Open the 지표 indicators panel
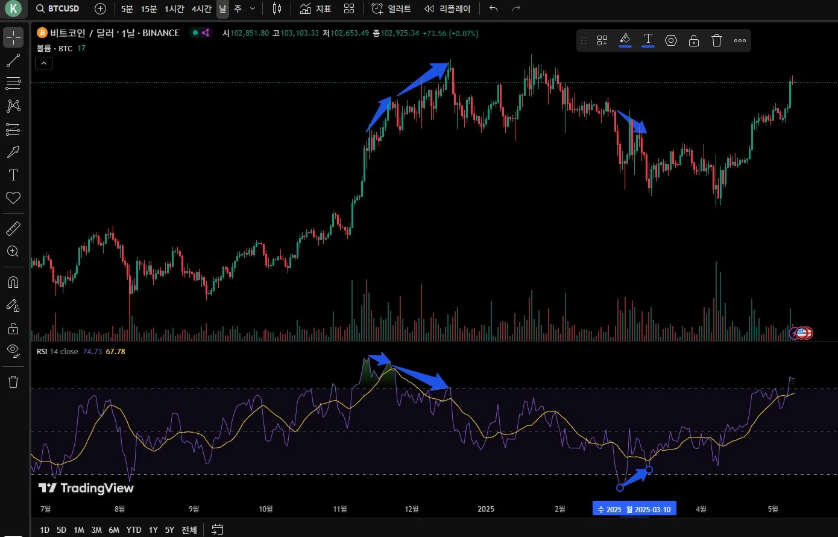This screenshot has height=537, width=838. [x=316, y=9]
